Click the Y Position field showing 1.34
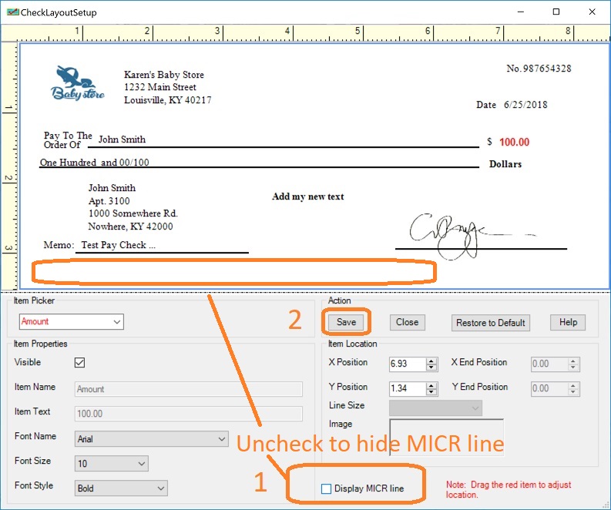Screen dimensions: 611x510 [x=407, y=388]
